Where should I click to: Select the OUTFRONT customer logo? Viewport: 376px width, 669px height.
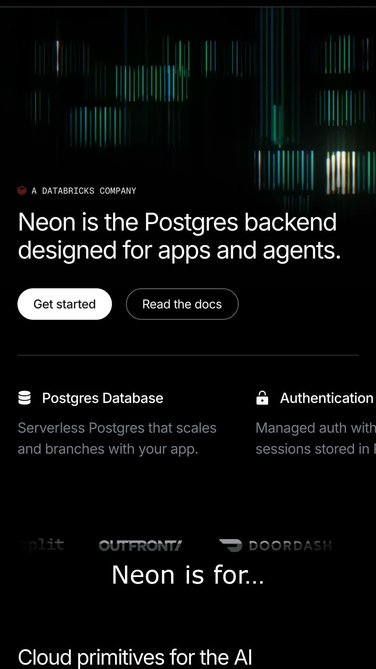140,546
